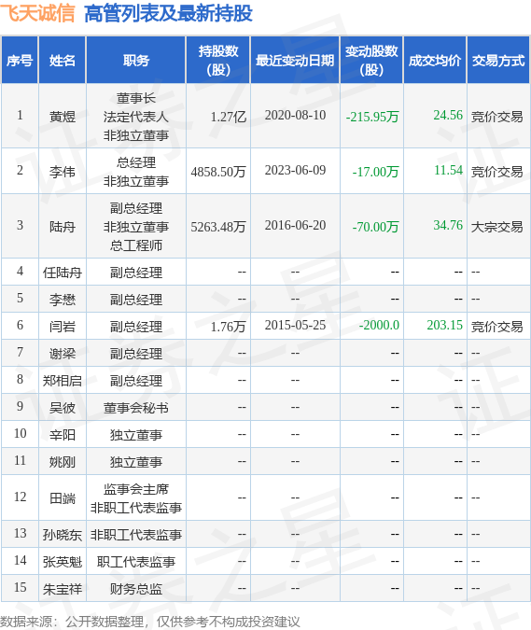Viewport: 531px width, 630px height.
Task: Click the 交易方式 column header
Action: [498, 61]
